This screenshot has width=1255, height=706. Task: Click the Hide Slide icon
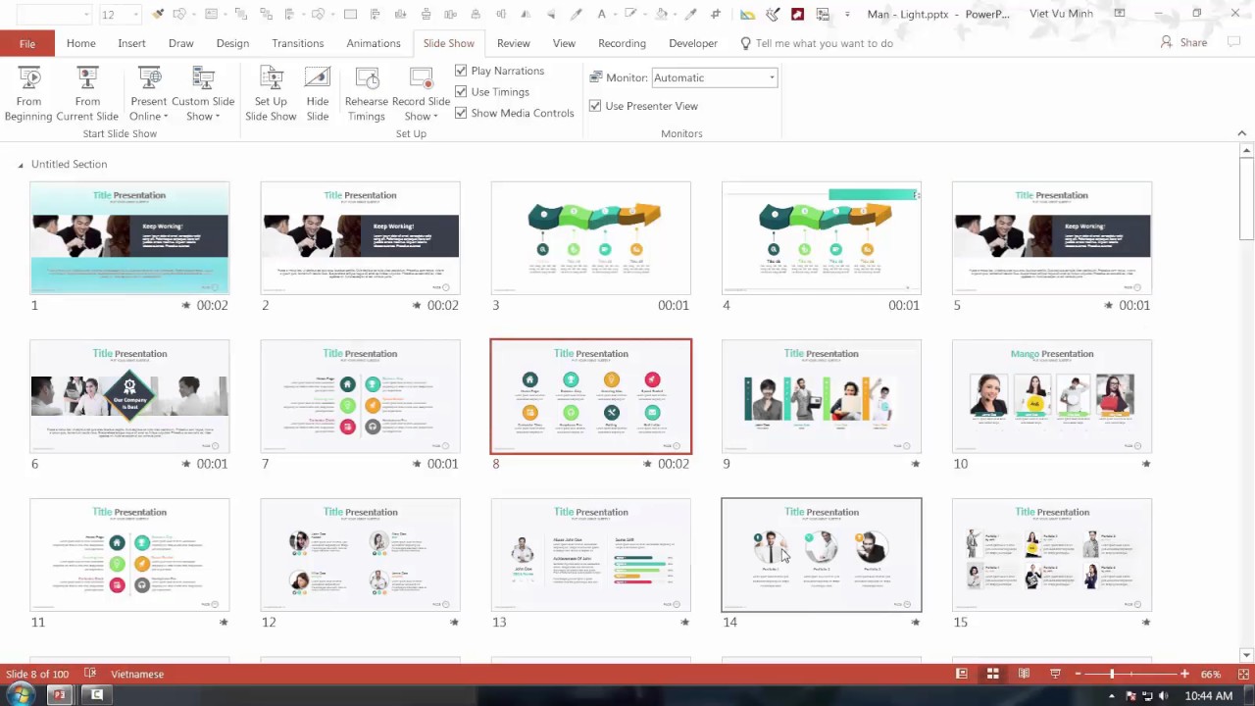click(x=318, y=78)
